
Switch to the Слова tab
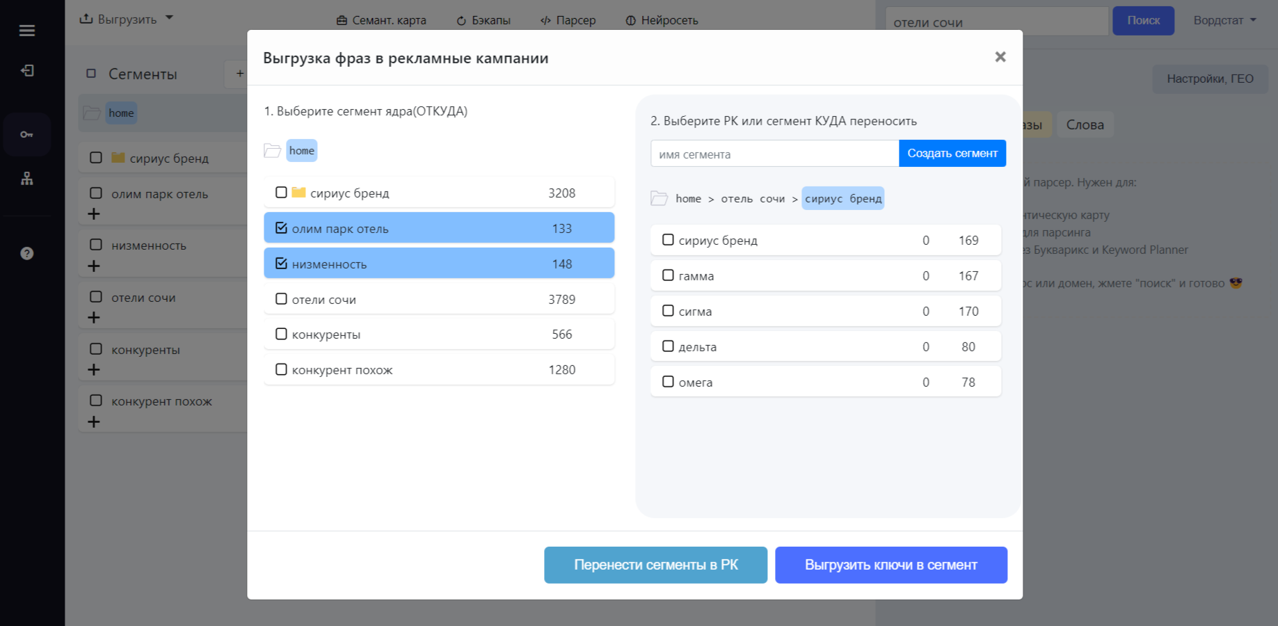coord(1085,125)
